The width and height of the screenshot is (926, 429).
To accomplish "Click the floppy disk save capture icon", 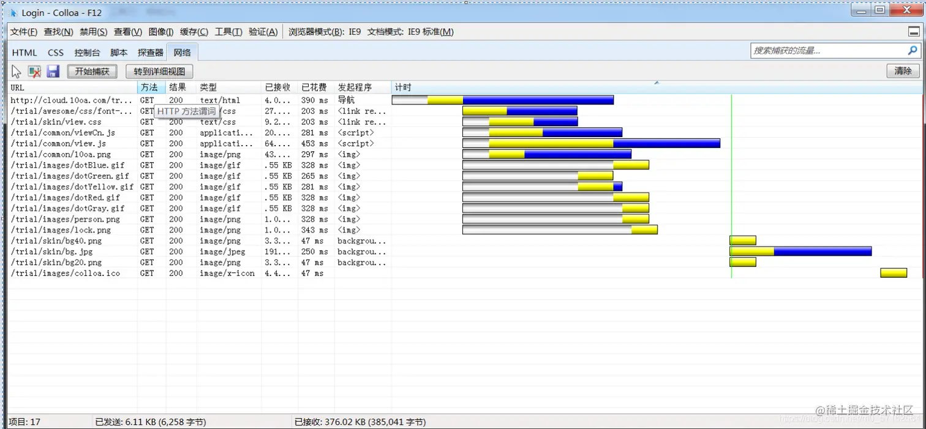I will pos(53,71).
